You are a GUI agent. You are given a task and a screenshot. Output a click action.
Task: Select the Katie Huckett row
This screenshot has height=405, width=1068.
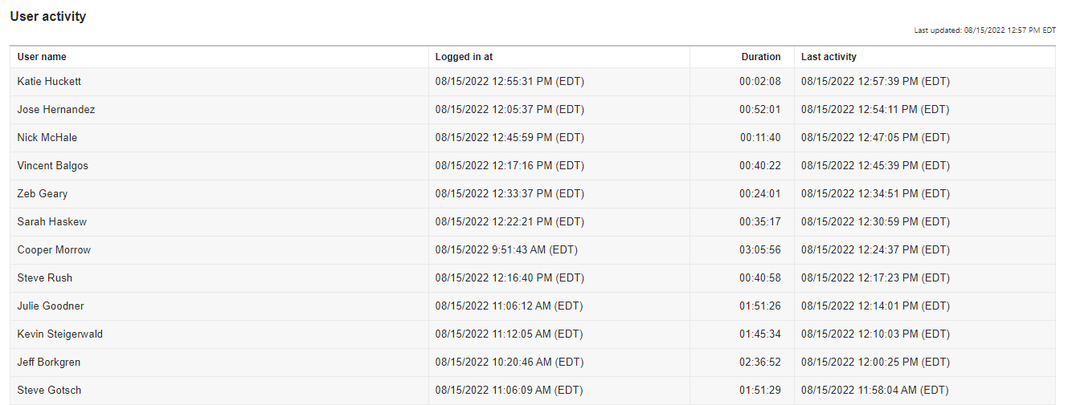(x=533, y=82)
